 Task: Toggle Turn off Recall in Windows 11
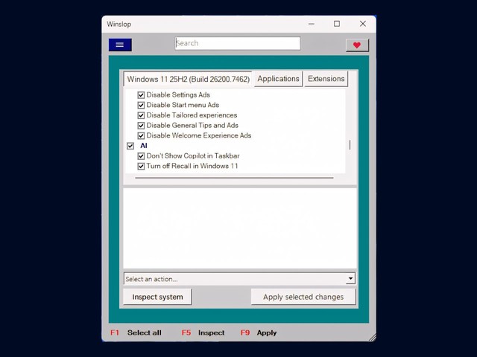point(141,166)
